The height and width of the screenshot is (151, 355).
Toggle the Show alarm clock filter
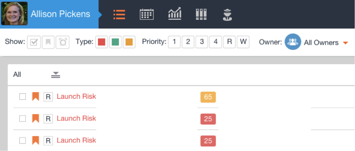coord(63,42)
